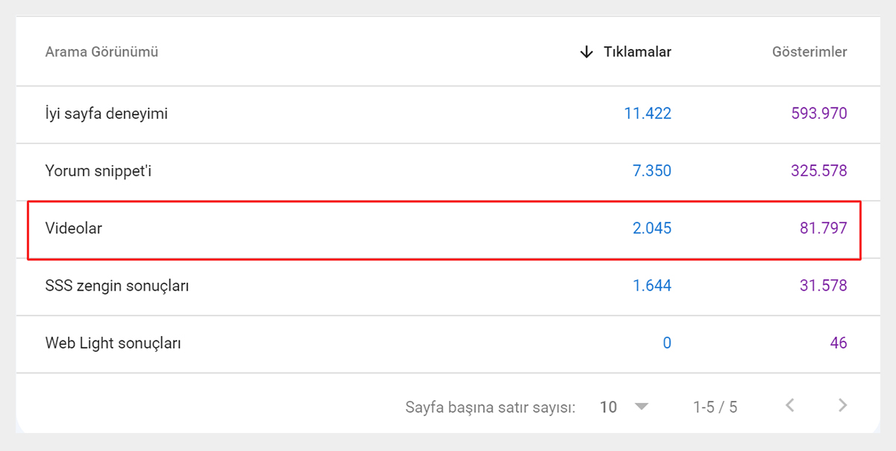Viewport: 896px width, 451px height.
Task: Click the 2.045 clicks value for Videolar
Action: [x=652, y=228]
